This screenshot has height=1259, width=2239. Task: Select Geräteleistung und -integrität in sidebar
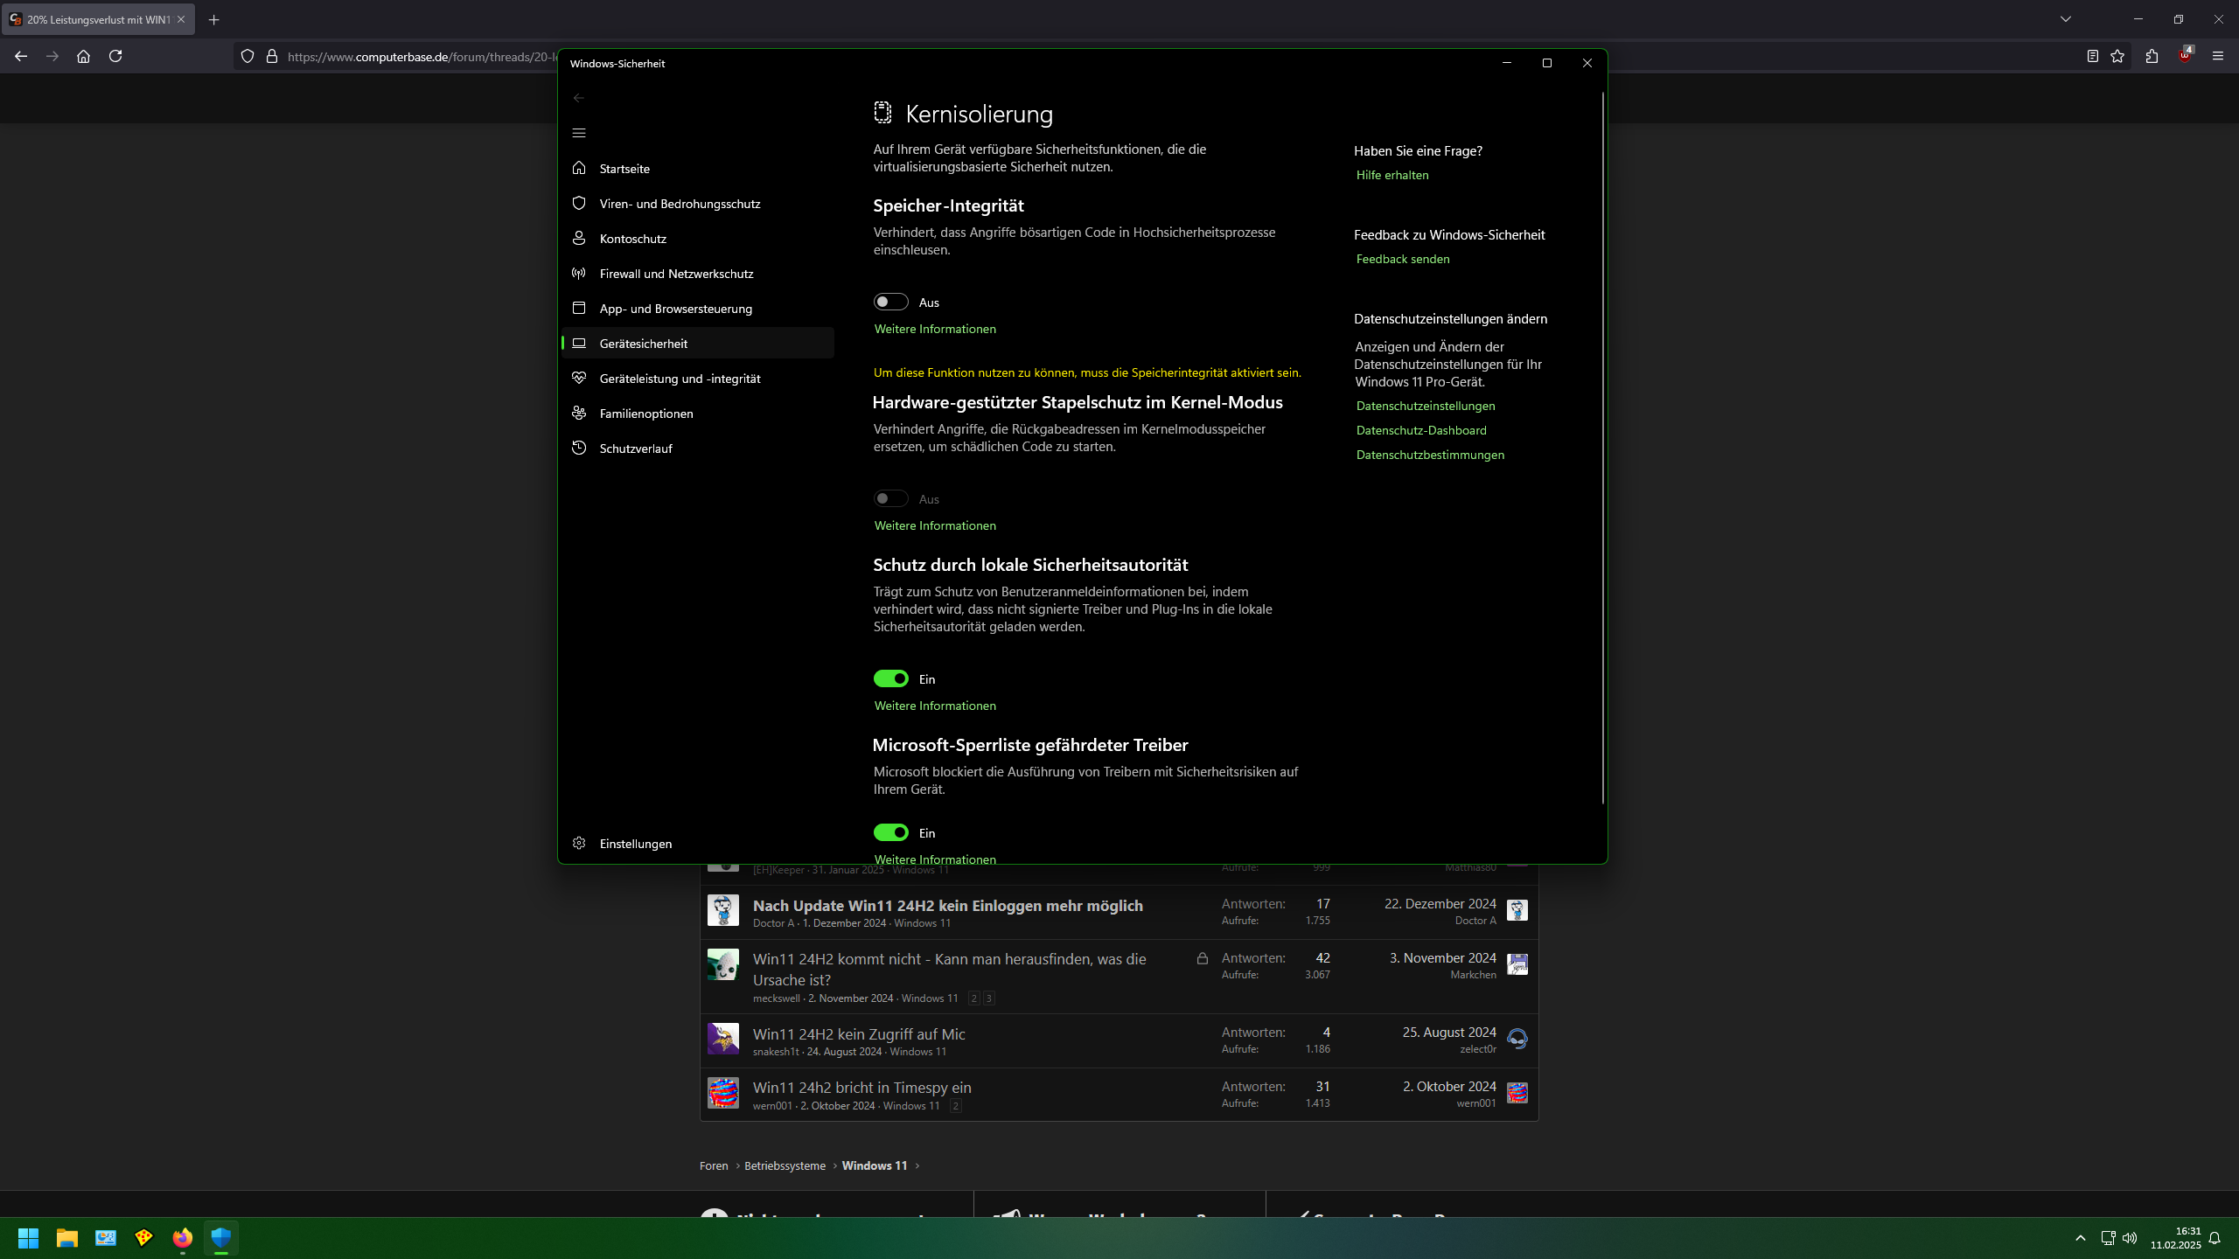click(679, 378)
